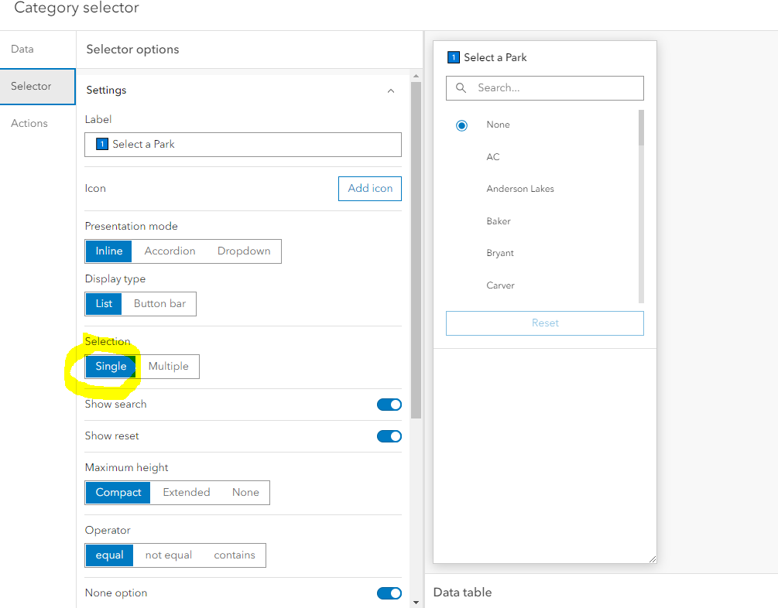The width and height of the screenshot is (778, 608).
Task: Click the search magnifier icon in Select a Park
Action: coord(461,88)
